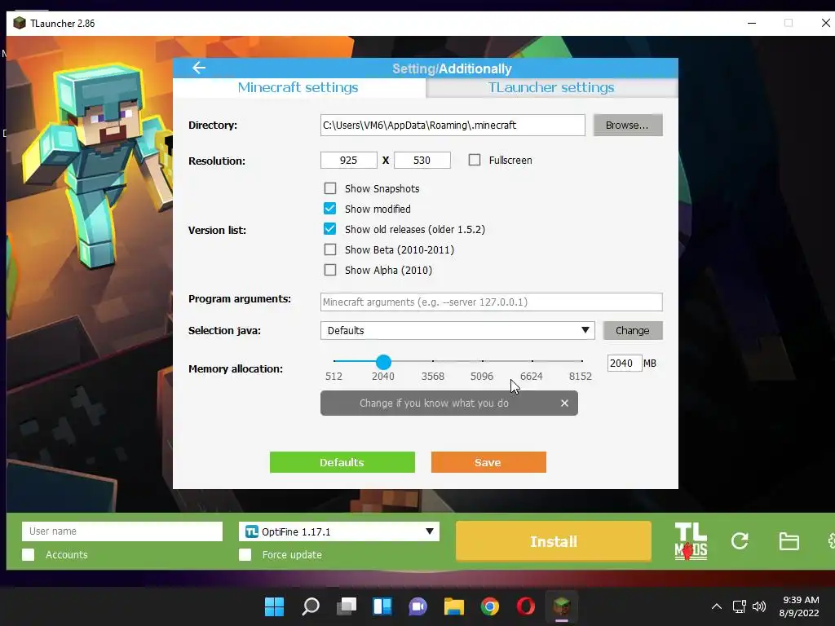This screenshot has height=626, width=835.
Task: Click the resolution width field 925
Action: click(349, 160)
